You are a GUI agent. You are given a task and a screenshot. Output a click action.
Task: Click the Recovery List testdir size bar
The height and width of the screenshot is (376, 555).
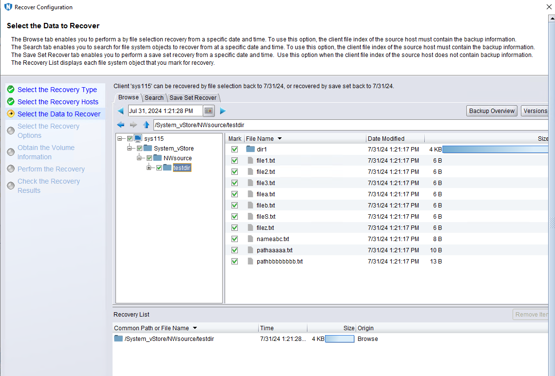[340, 339]
